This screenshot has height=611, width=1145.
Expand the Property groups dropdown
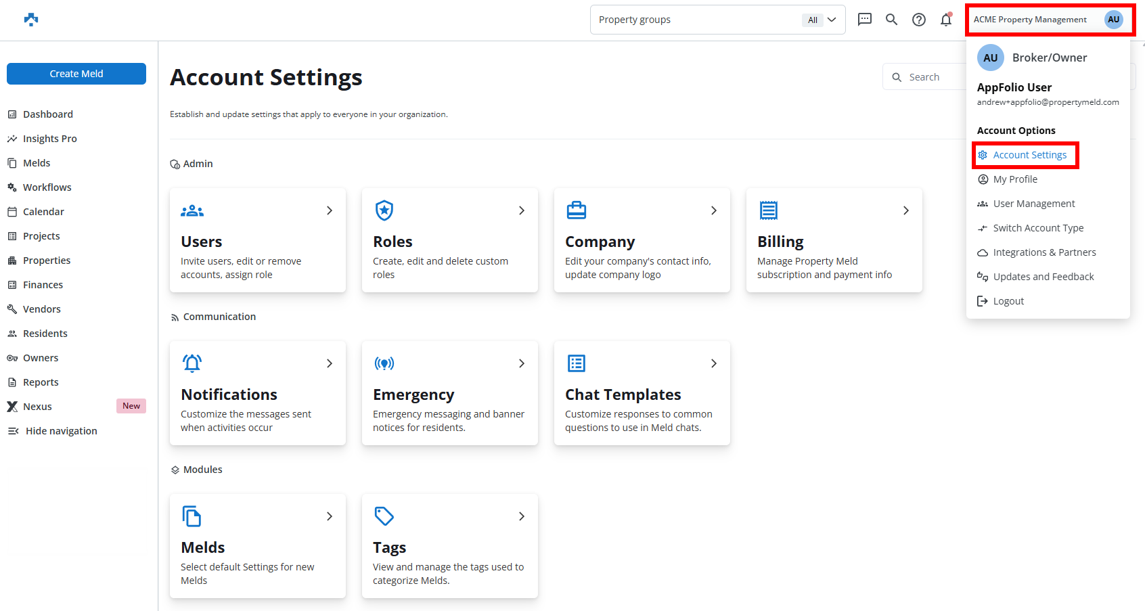coord(831,20)
